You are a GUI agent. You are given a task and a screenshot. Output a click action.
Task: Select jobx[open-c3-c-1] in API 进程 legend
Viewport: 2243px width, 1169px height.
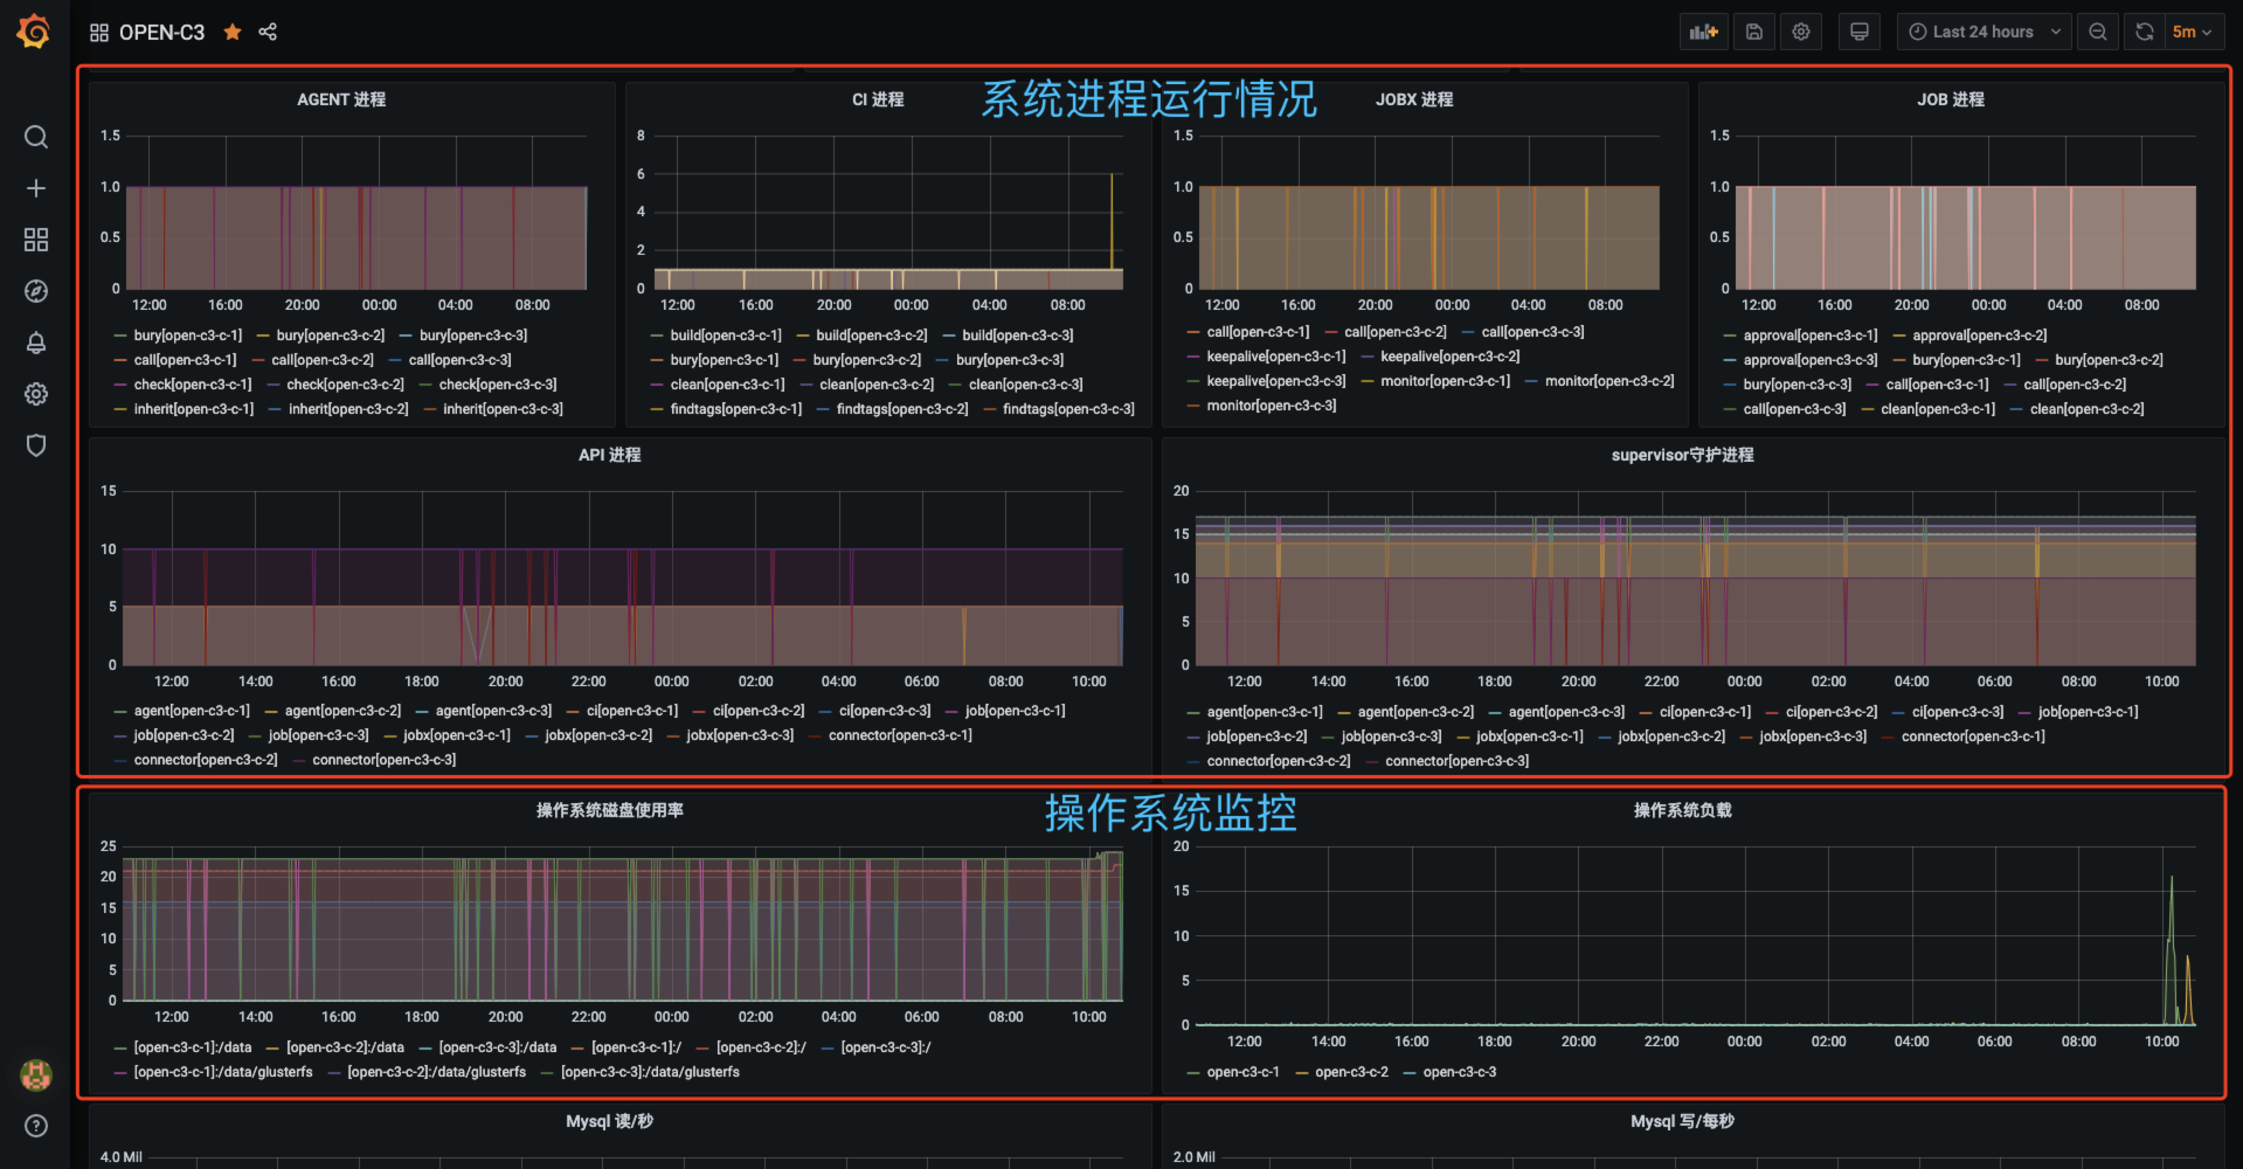[457, 735]
